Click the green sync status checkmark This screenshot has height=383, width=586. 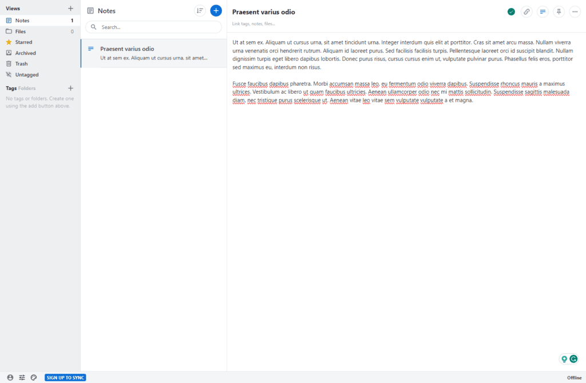tap(511, 11)
